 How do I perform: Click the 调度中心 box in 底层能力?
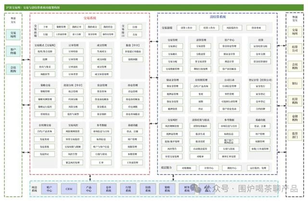coord(232,168)
